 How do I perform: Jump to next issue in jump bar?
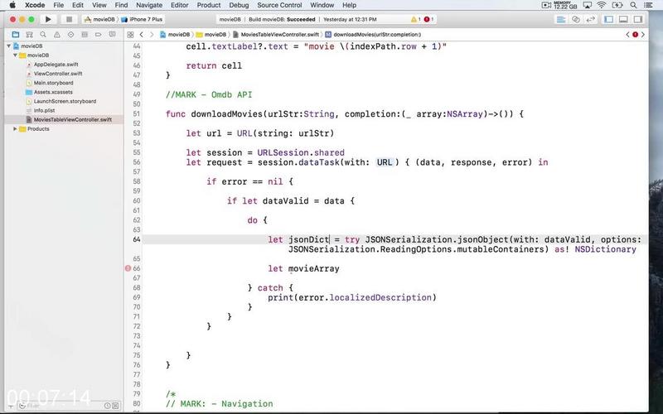click(x=643, y=35)
